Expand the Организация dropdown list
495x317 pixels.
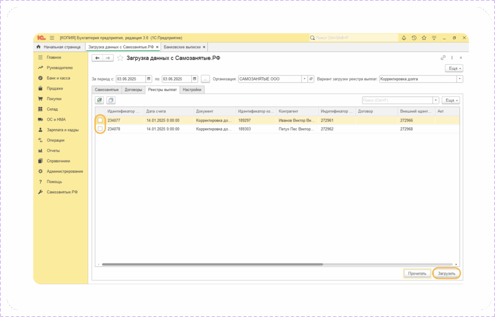(x=304, y=79)
